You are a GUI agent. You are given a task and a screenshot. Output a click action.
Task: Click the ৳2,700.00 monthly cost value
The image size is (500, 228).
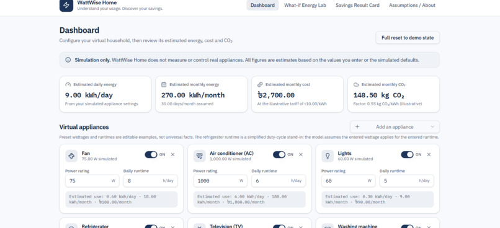pos(276,95)
